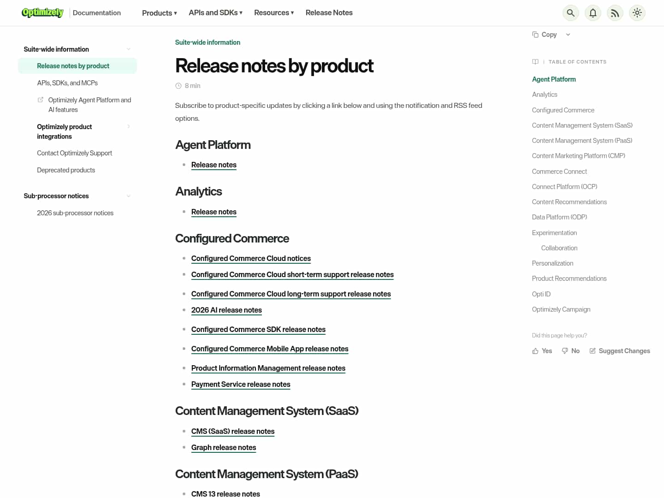Jump to Optimizely Campaign in table of contents
The width and height of the screenshot is (664, 498).
pos(561,309)
